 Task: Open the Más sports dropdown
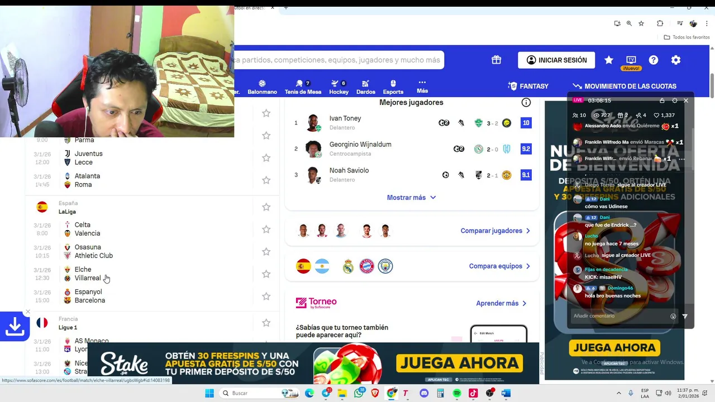422,87
